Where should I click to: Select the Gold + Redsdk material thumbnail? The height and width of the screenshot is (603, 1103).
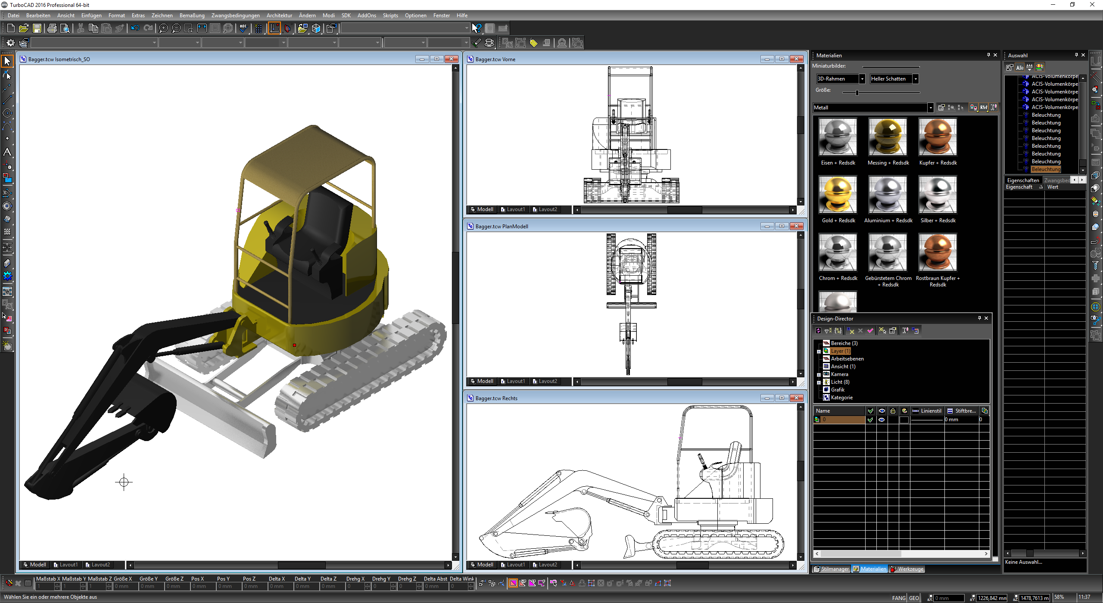tap(837, 195)
